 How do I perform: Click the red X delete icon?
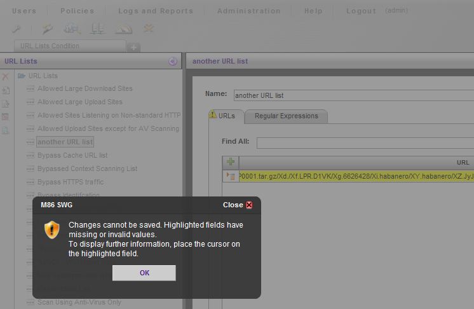pos(6,76)
